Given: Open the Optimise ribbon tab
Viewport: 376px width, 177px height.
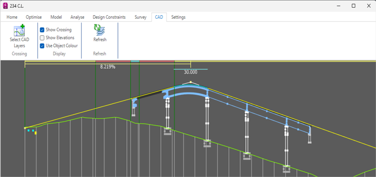Looking at the screenshot, I should point(33,17).
